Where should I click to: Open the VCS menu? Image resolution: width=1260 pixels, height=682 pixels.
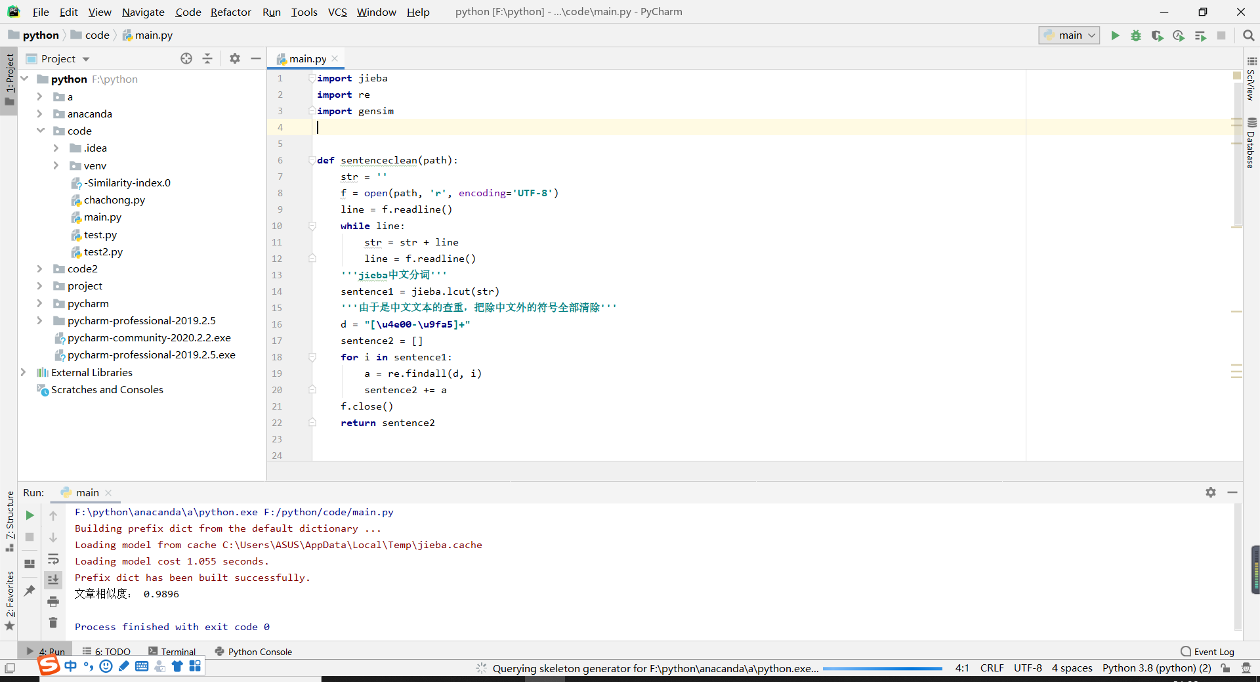[x=337, y=12]
